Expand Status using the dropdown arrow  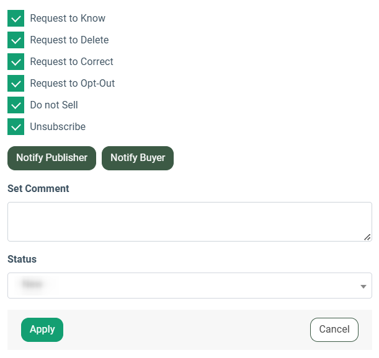[x=363, y=286]
